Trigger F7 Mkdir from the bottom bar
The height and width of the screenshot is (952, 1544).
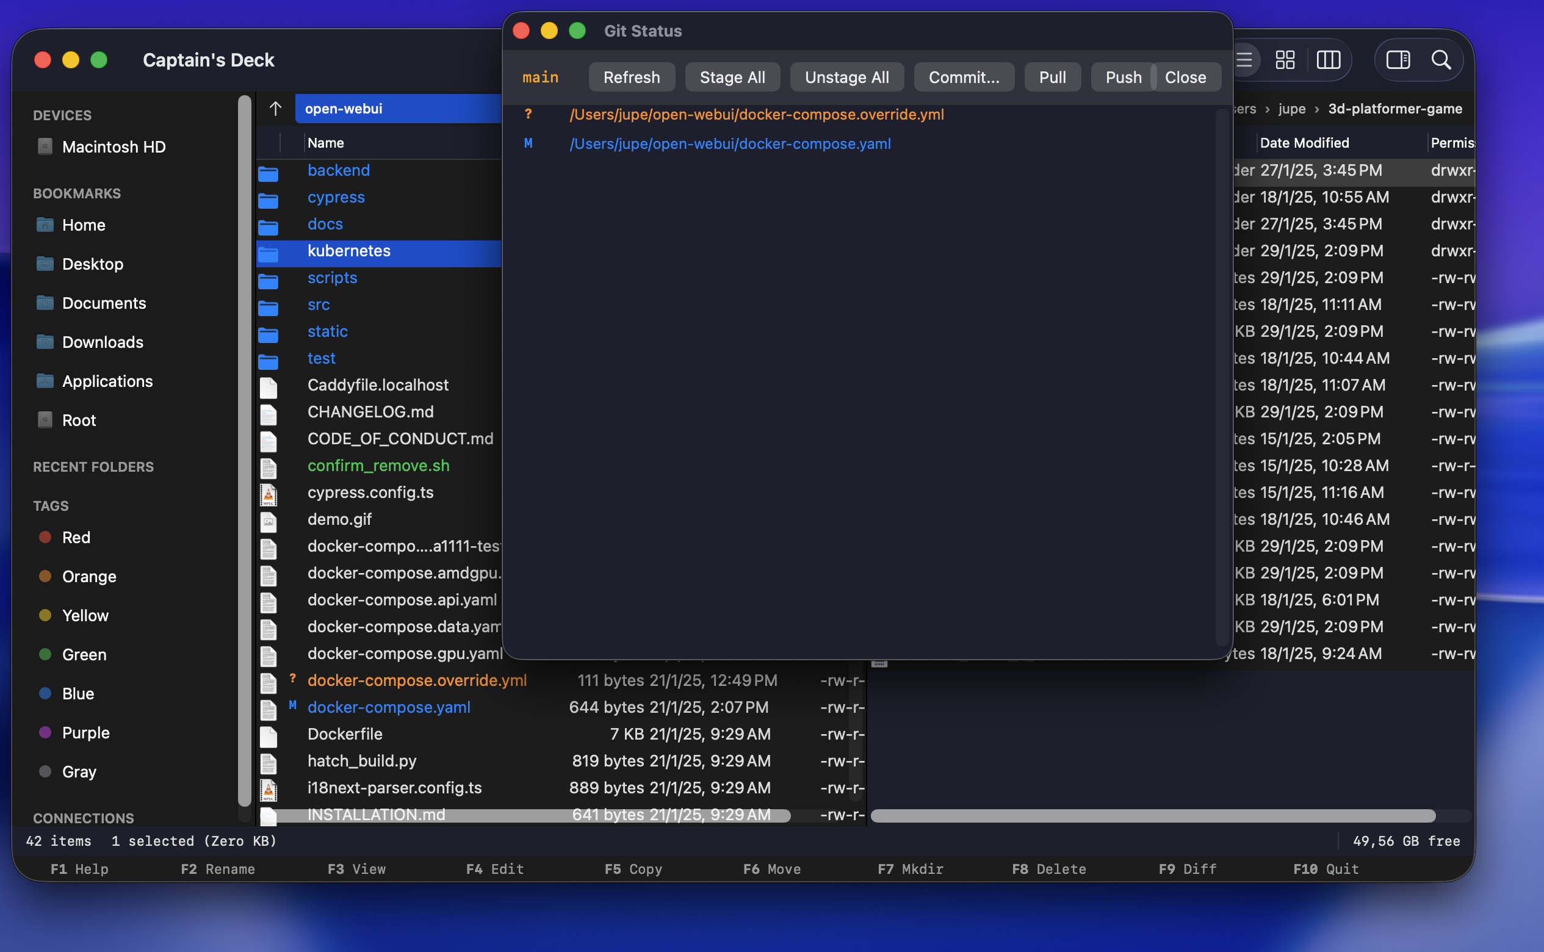click(x=911, y=869)
